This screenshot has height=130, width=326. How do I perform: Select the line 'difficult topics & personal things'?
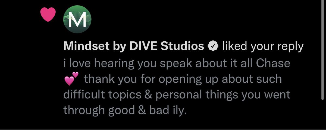[177, 95]
